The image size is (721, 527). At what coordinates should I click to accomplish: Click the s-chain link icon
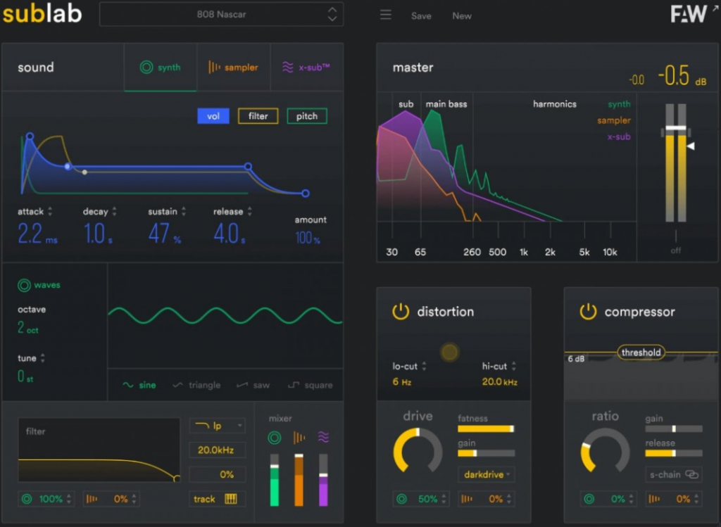click(691, 474)
